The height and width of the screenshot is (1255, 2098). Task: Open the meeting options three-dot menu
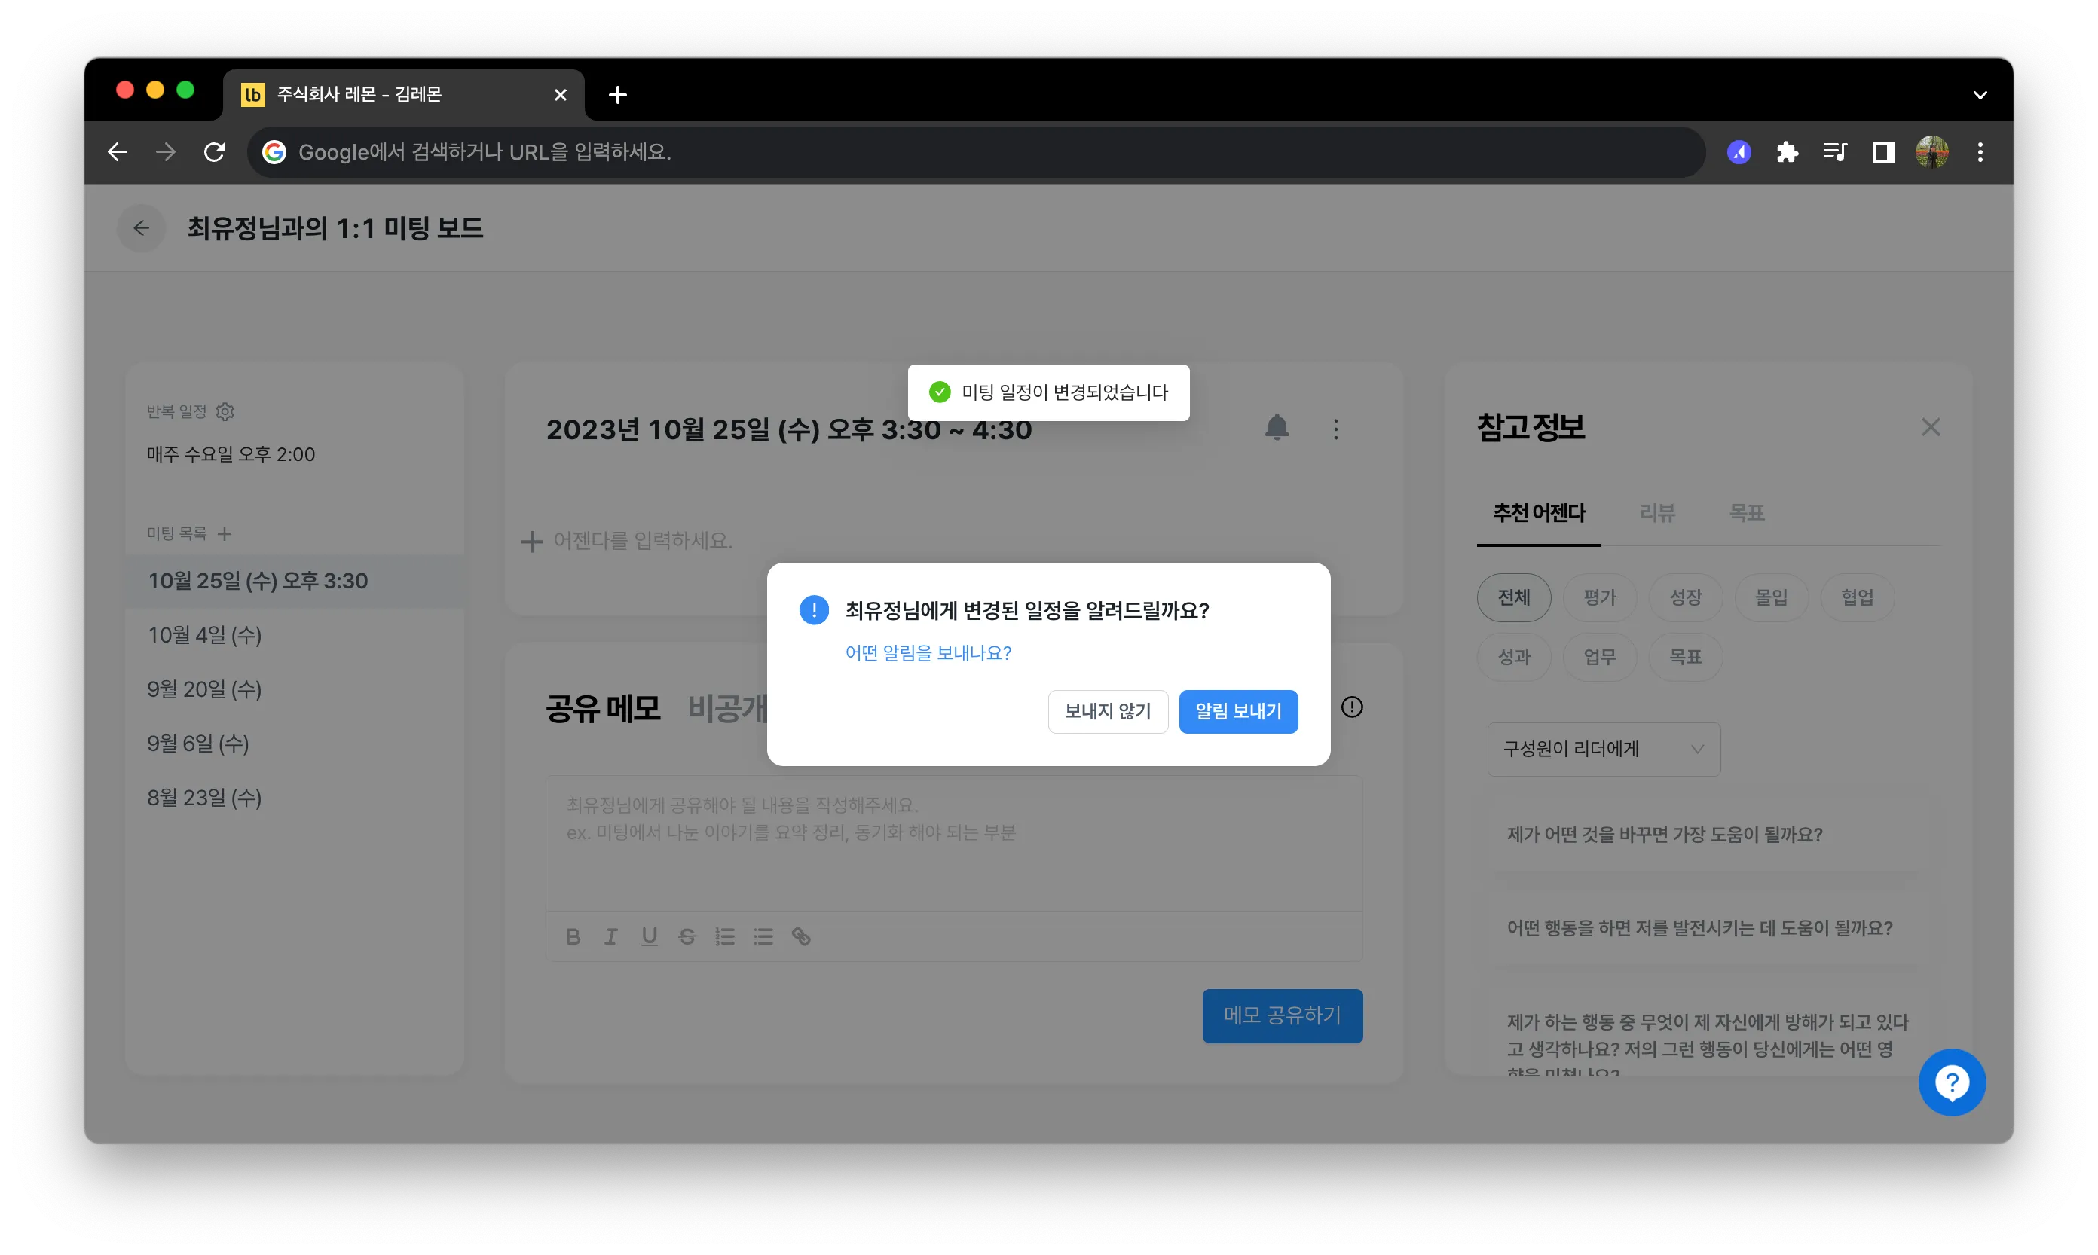(x=1336, y=429)
